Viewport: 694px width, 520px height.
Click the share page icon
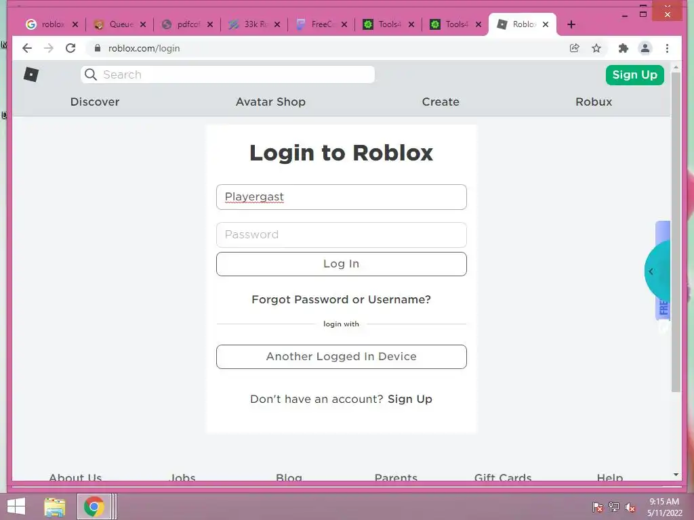(575, 48)
